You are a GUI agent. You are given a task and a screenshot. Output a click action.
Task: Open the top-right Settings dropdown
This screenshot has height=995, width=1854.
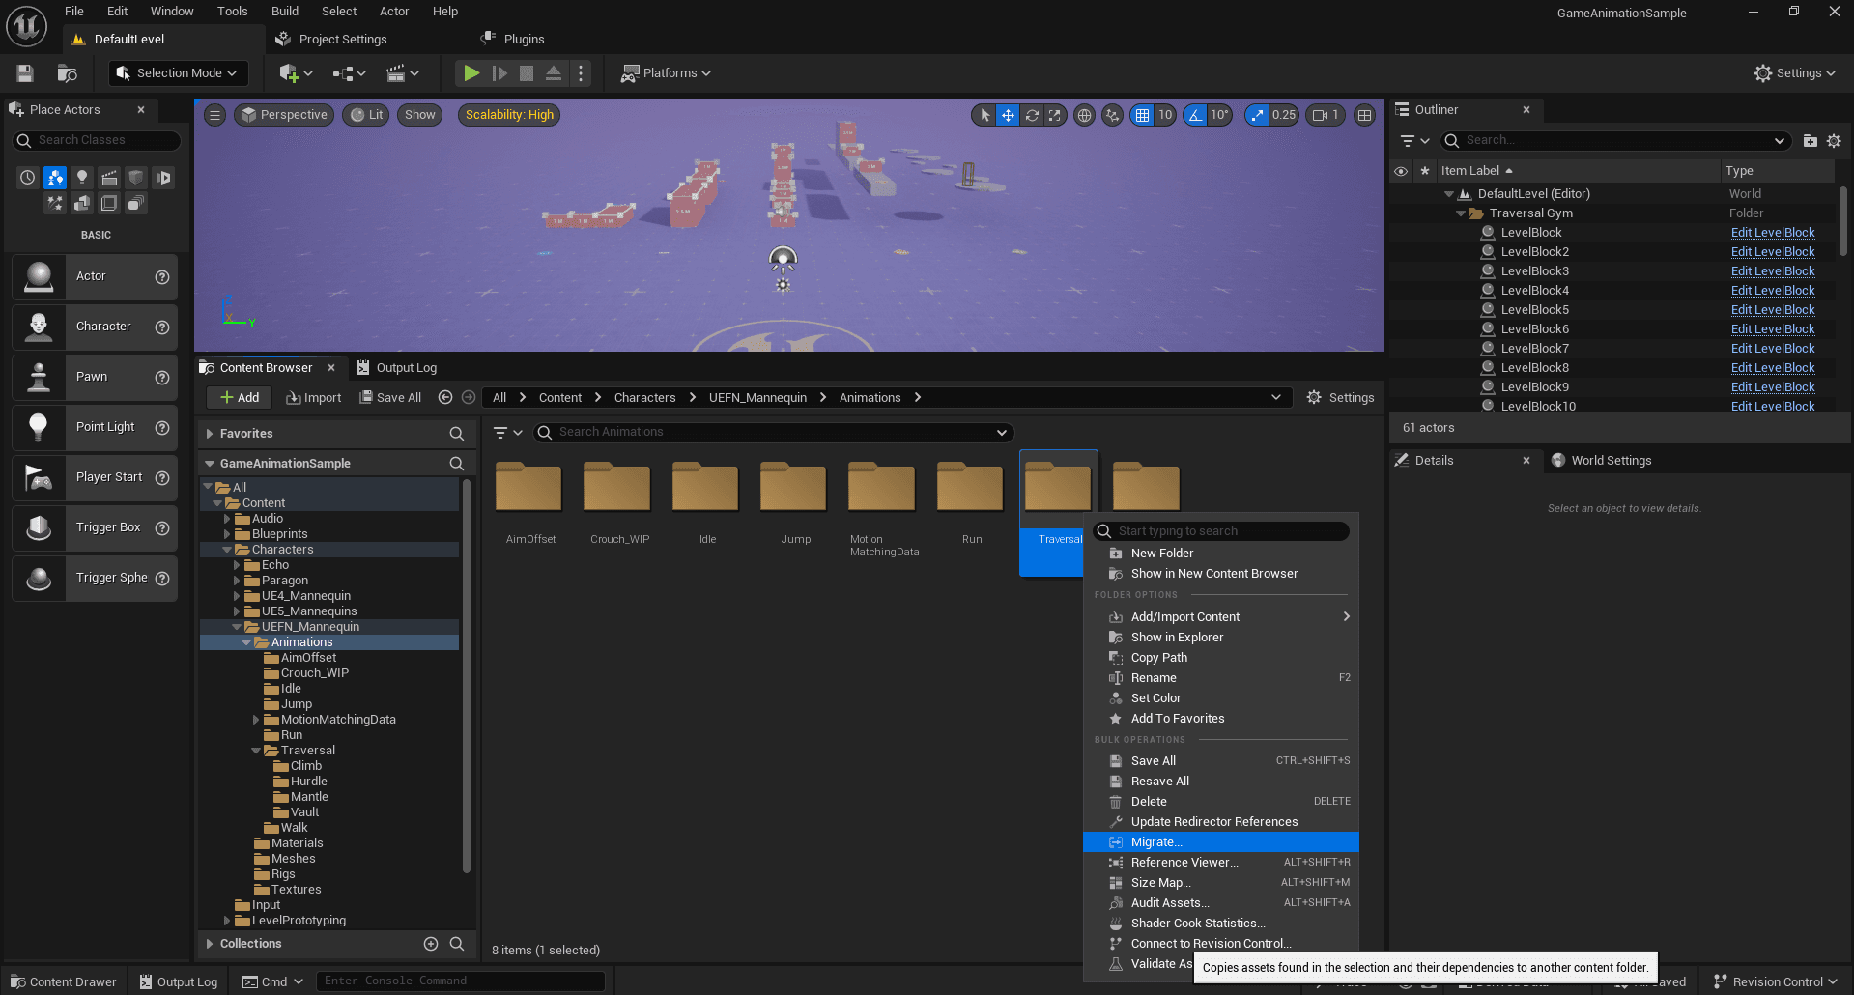pyautogui.click(x=1795, y=73)
